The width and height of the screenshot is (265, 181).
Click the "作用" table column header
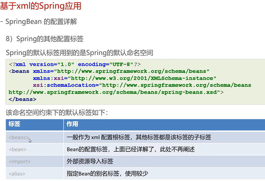72,124
